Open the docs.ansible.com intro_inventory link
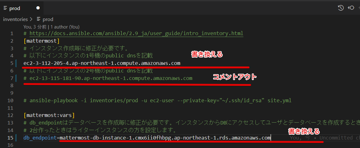The height and width of the screenshot is (148, 360). tap(136, 34)
